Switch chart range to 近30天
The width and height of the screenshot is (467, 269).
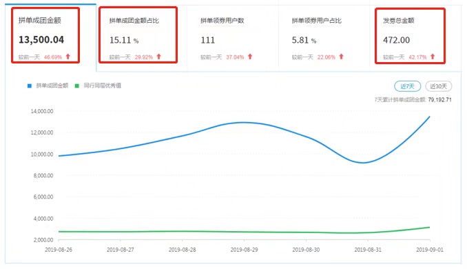(x=438, y=86)
